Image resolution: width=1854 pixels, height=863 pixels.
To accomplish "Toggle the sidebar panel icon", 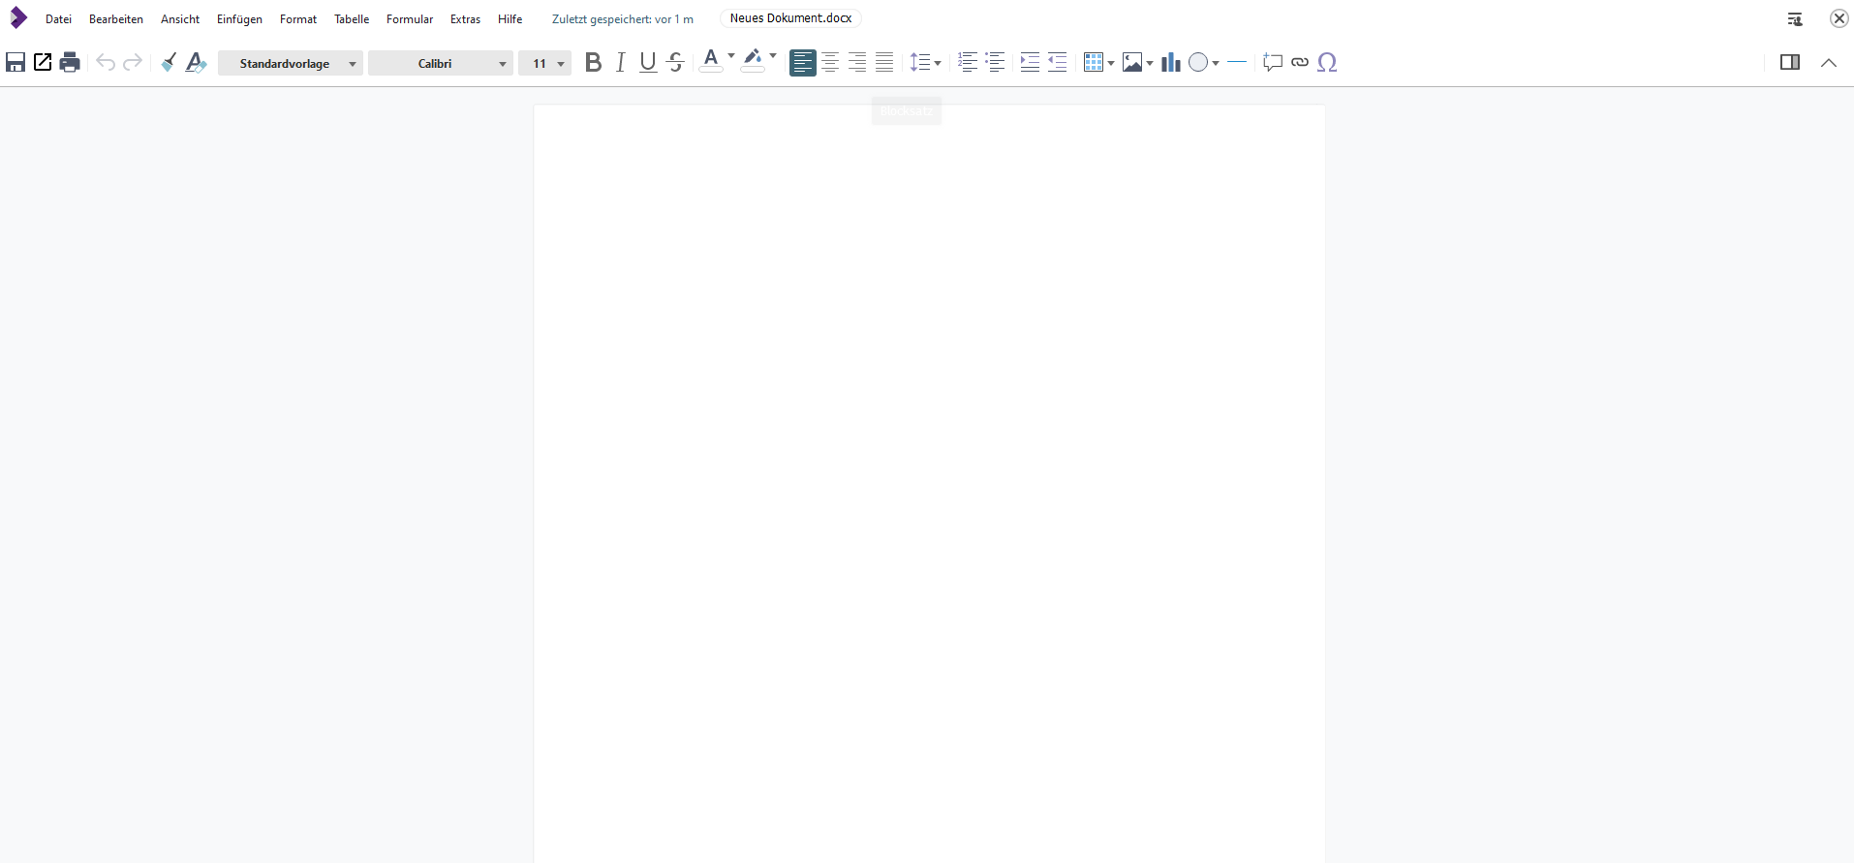I will click(x=1790, y=63).
